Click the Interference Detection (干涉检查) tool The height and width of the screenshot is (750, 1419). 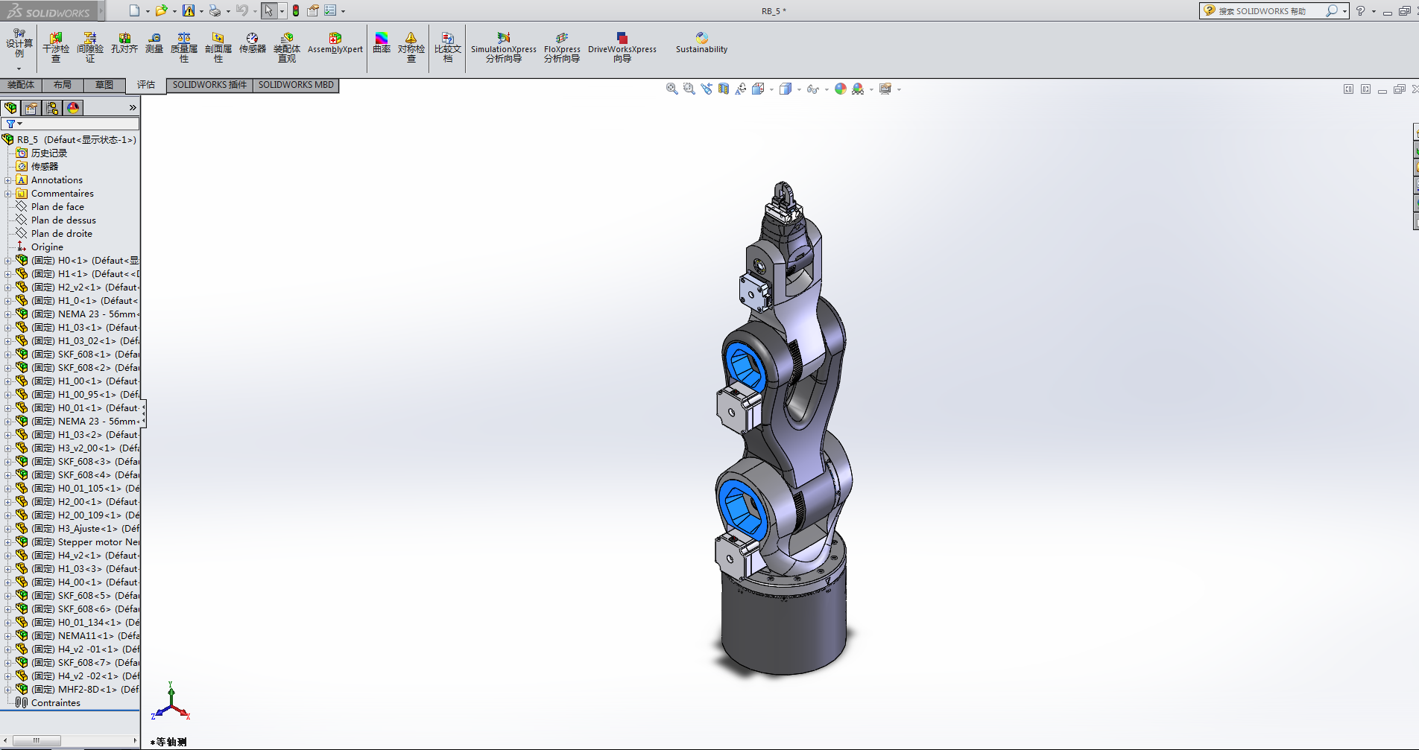point(56,47)
